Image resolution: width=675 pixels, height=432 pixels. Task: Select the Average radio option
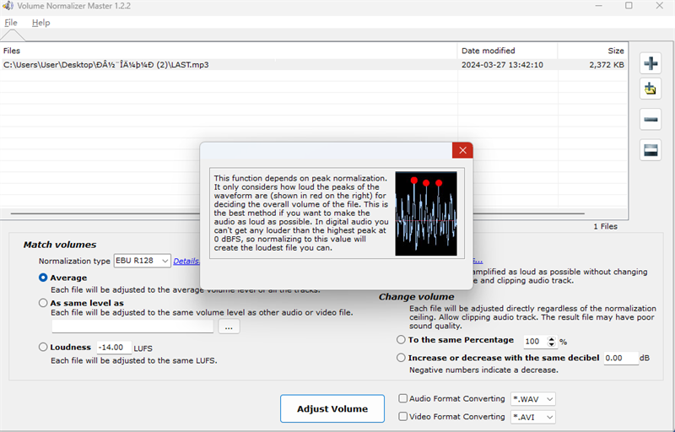tap(43, 278)
